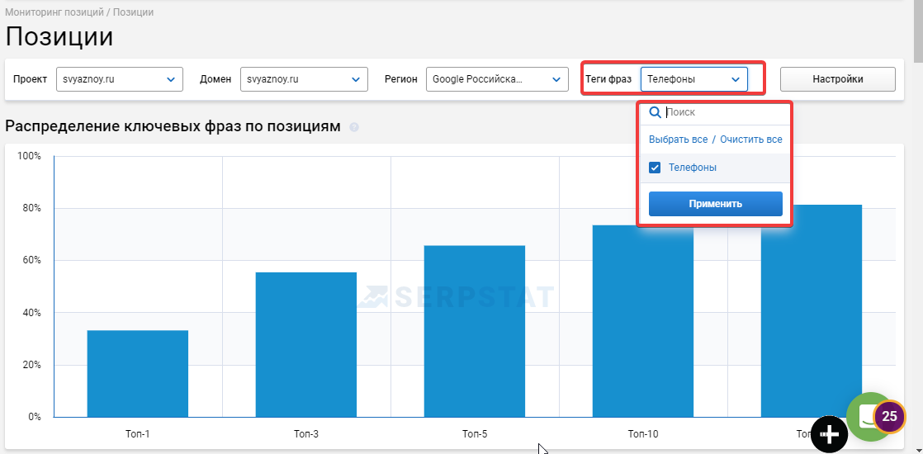Click the Применить button

tap(715, 204)
